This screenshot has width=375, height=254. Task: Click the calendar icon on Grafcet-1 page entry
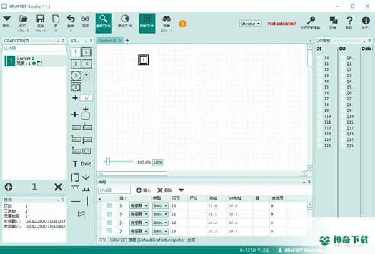(x=40, y=63)
